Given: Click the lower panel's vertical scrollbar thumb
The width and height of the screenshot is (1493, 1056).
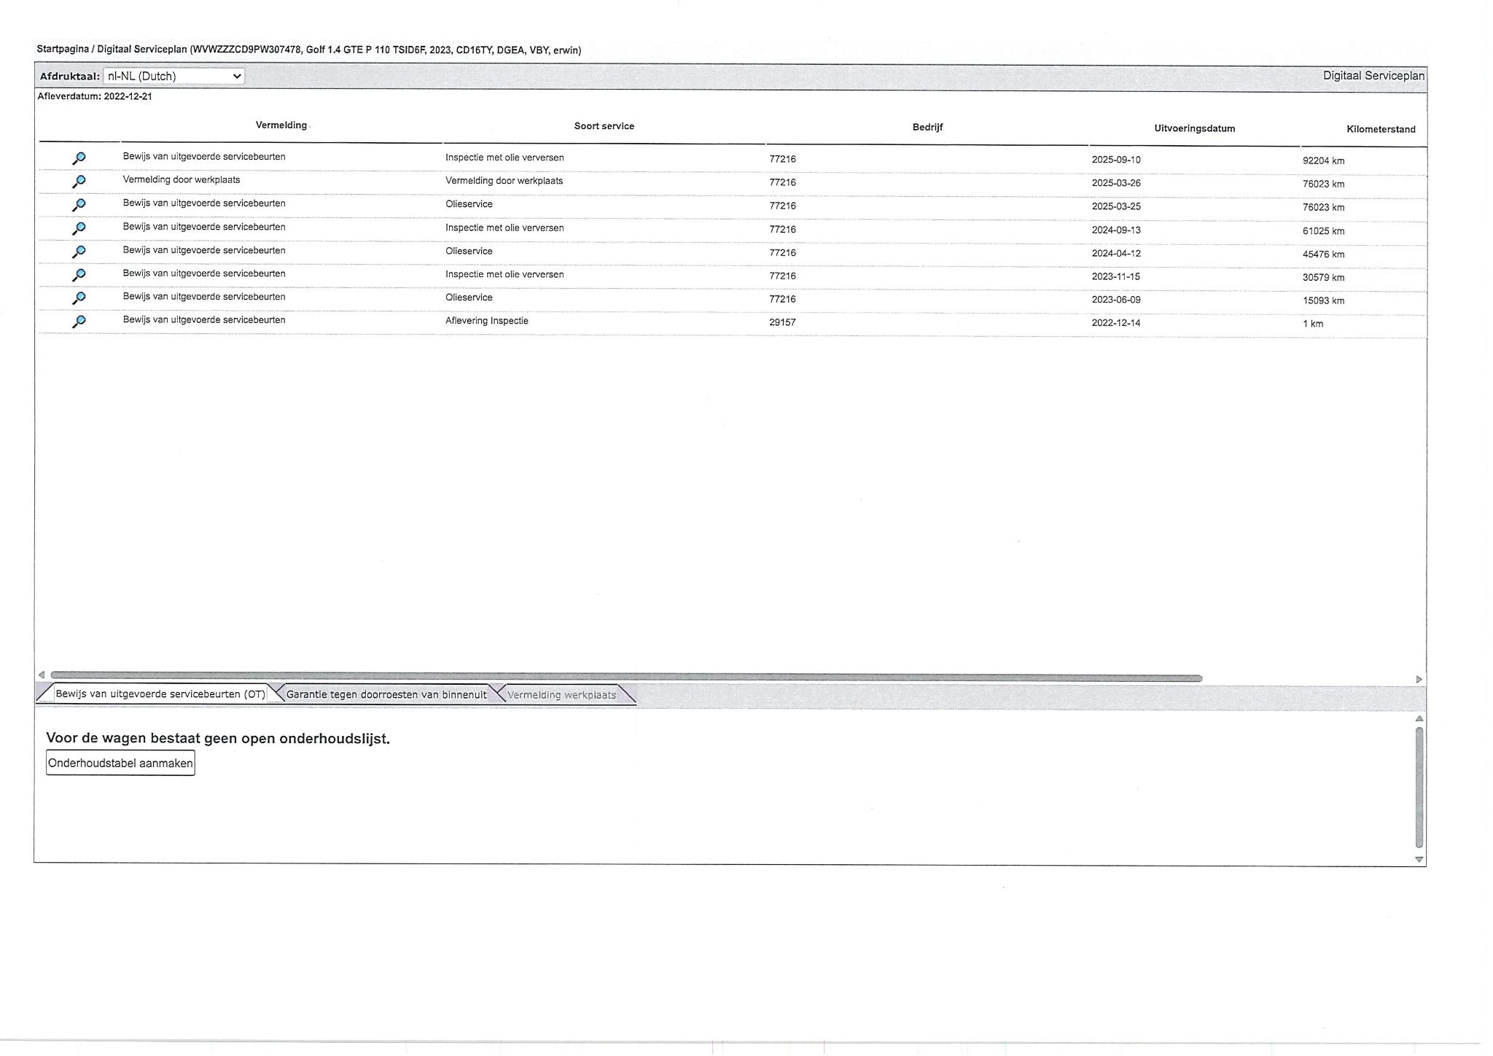Looking at the screenshot, I should 1419,788.
